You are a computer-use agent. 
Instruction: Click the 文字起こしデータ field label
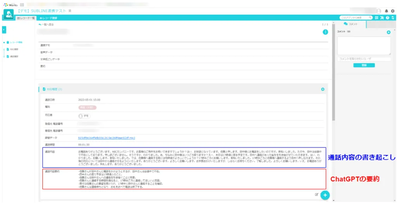coord(50,59)
